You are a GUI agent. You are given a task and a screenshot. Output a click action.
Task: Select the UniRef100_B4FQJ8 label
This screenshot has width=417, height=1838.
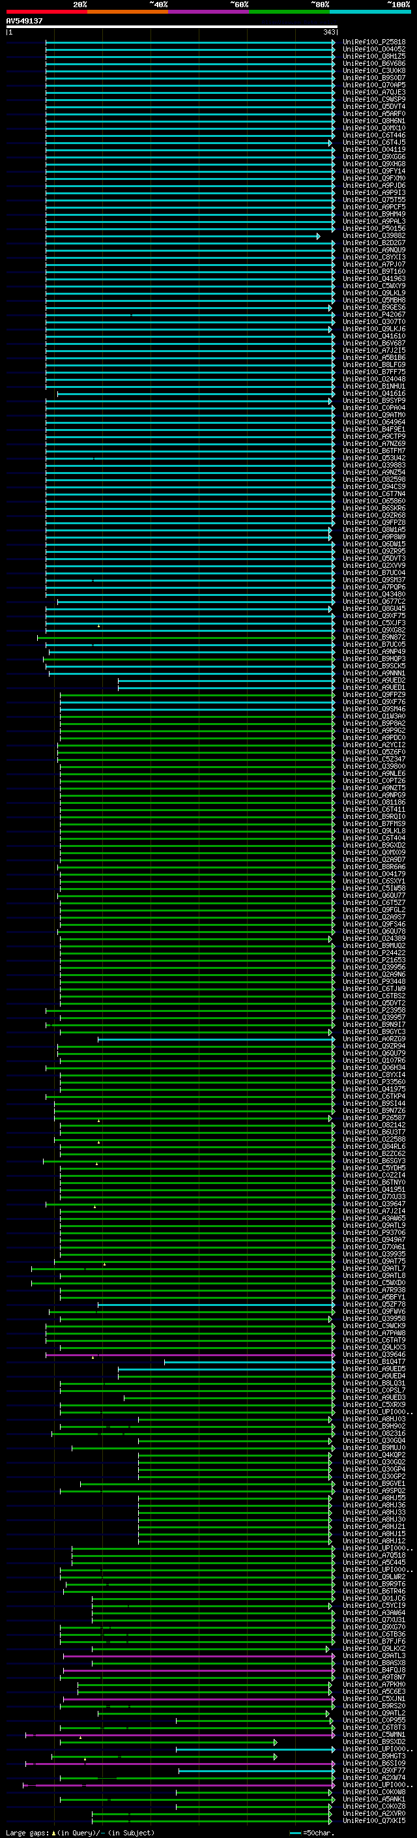point(374,1670)
